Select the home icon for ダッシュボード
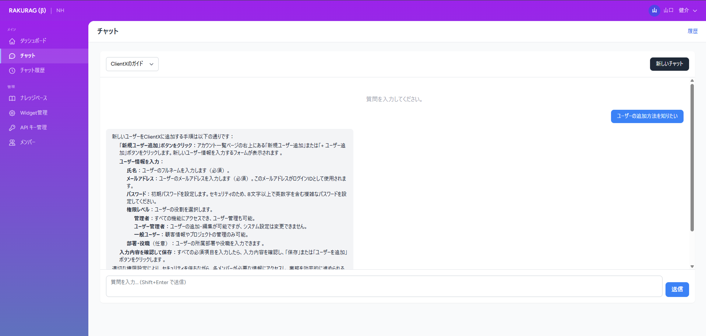This screenshot has width=706, height=336. tap(12, 41)
